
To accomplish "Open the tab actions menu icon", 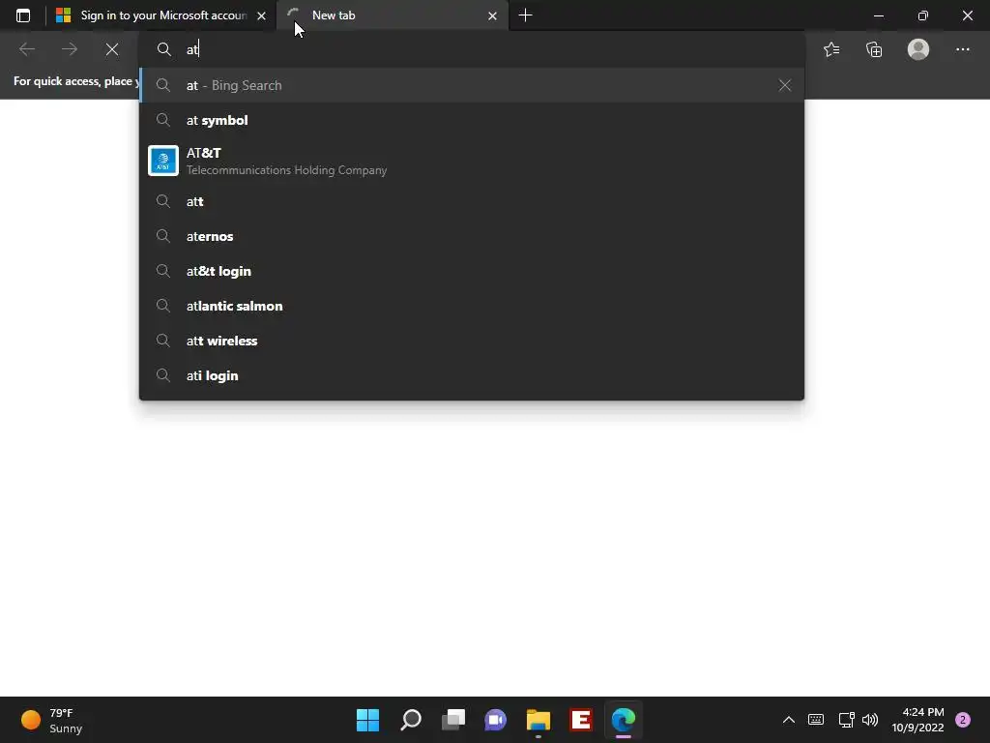I will pos(23,15).
